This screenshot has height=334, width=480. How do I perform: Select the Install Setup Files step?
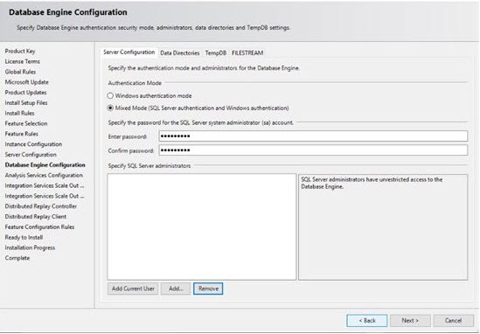click(26, 103)
